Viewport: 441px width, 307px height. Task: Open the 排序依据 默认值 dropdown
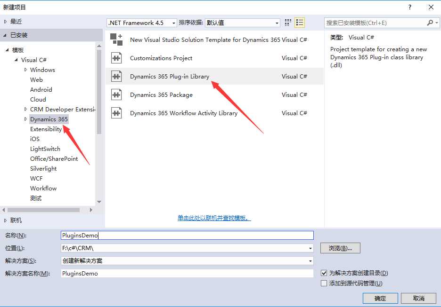[243, 23]
